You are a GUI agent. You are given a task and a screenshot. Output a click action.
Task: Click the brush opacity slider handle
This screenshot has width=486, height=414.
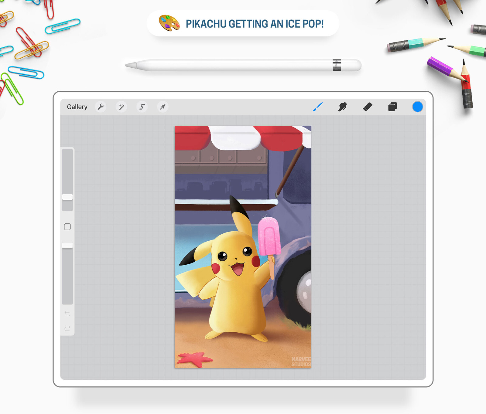pos(67,245)
